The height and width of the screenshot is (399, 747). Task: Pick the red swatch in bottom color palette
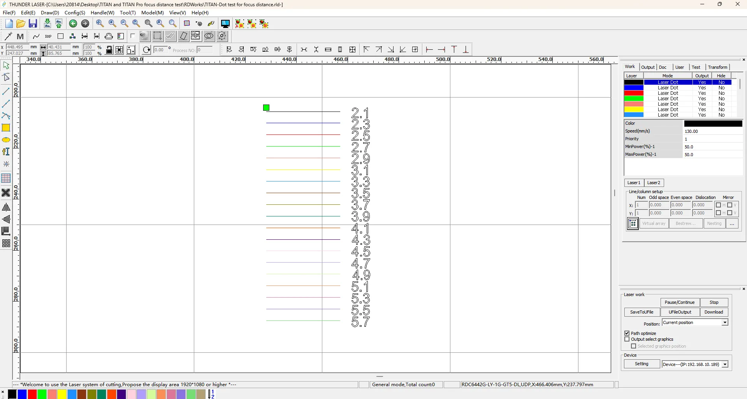pos(32,394)
